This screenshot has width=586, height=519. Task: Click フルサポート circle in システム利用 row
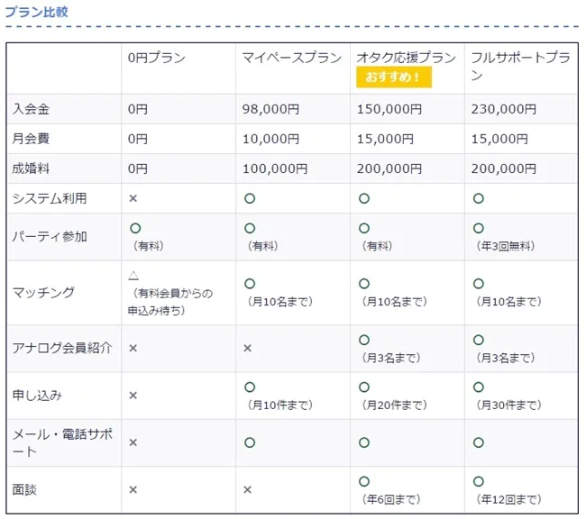click(x=479, y=198)
